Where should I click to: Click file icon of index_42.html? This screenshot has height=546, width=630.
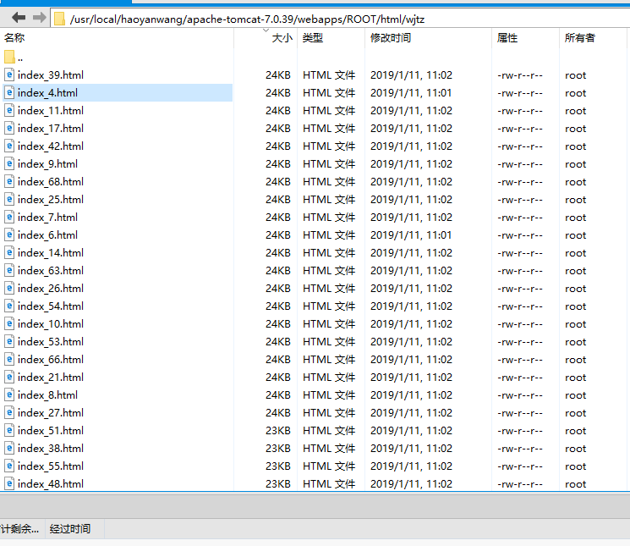click(x=9, y=146)
